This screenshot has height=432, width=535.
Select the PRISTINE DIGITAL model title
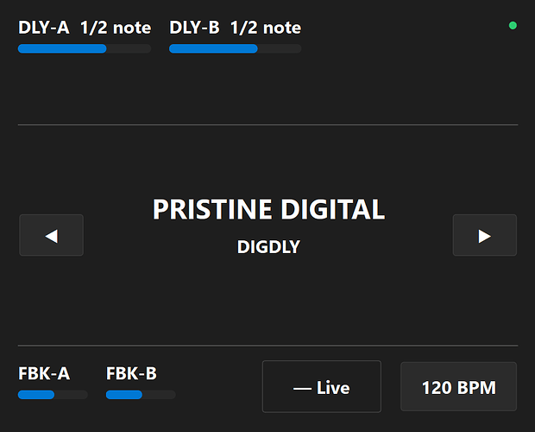[268, 209]
